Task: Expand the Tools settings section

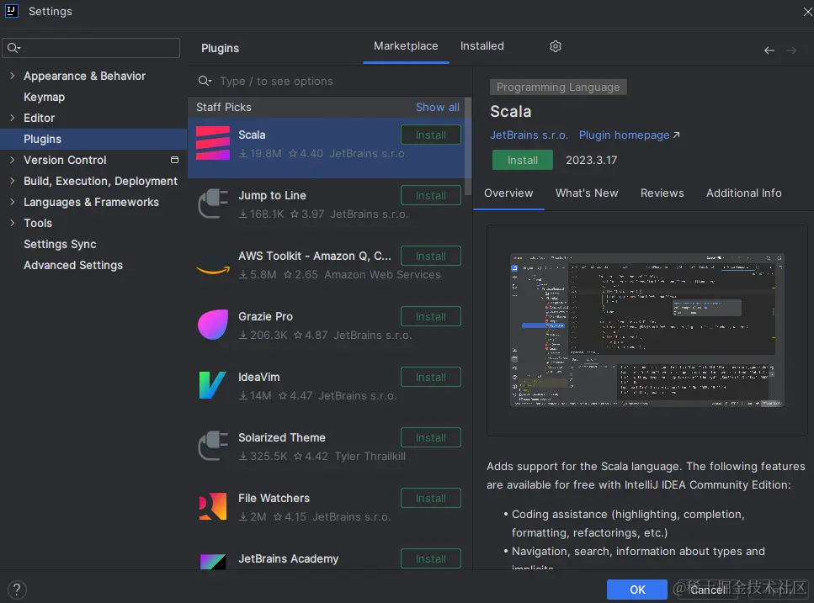Action: click(12, 223)
